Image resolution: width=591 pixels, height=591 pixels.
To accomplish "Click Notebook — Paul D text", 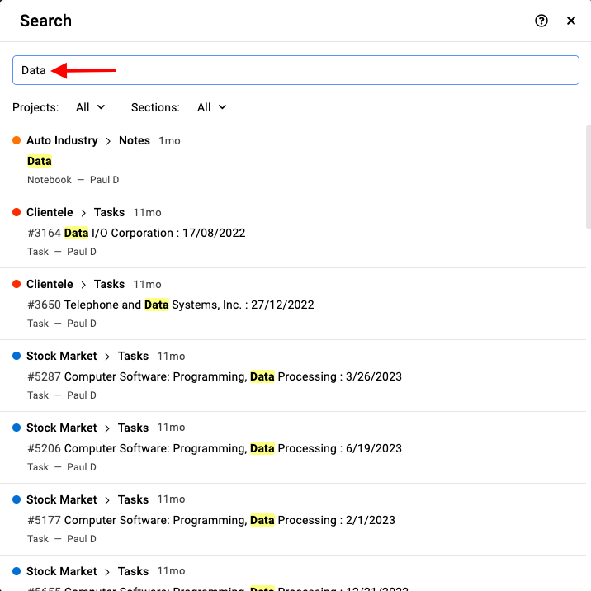I will 73,180.
